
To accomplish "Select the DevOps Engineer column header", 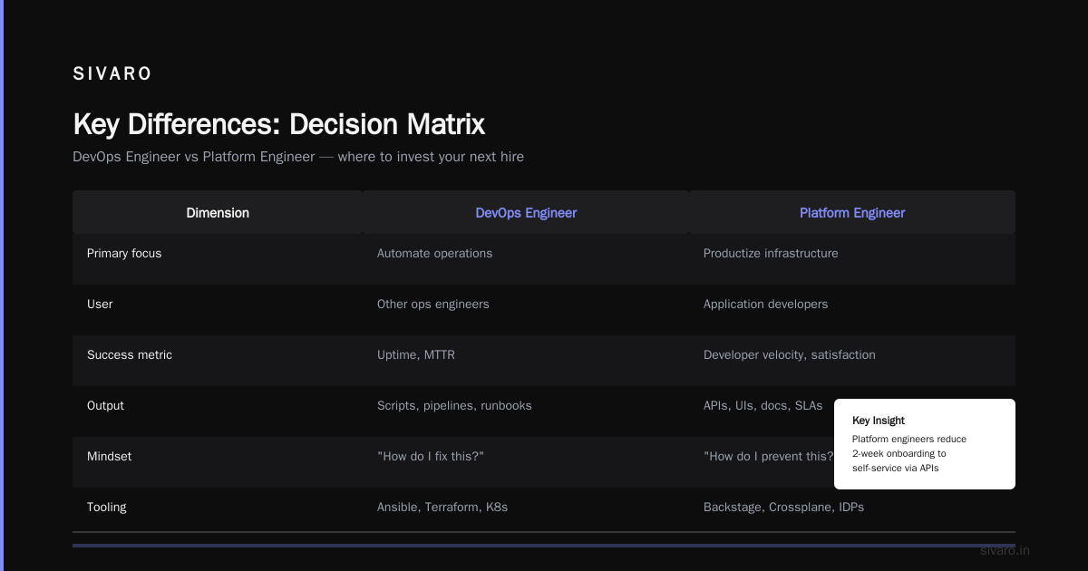I will coord(526,213).
